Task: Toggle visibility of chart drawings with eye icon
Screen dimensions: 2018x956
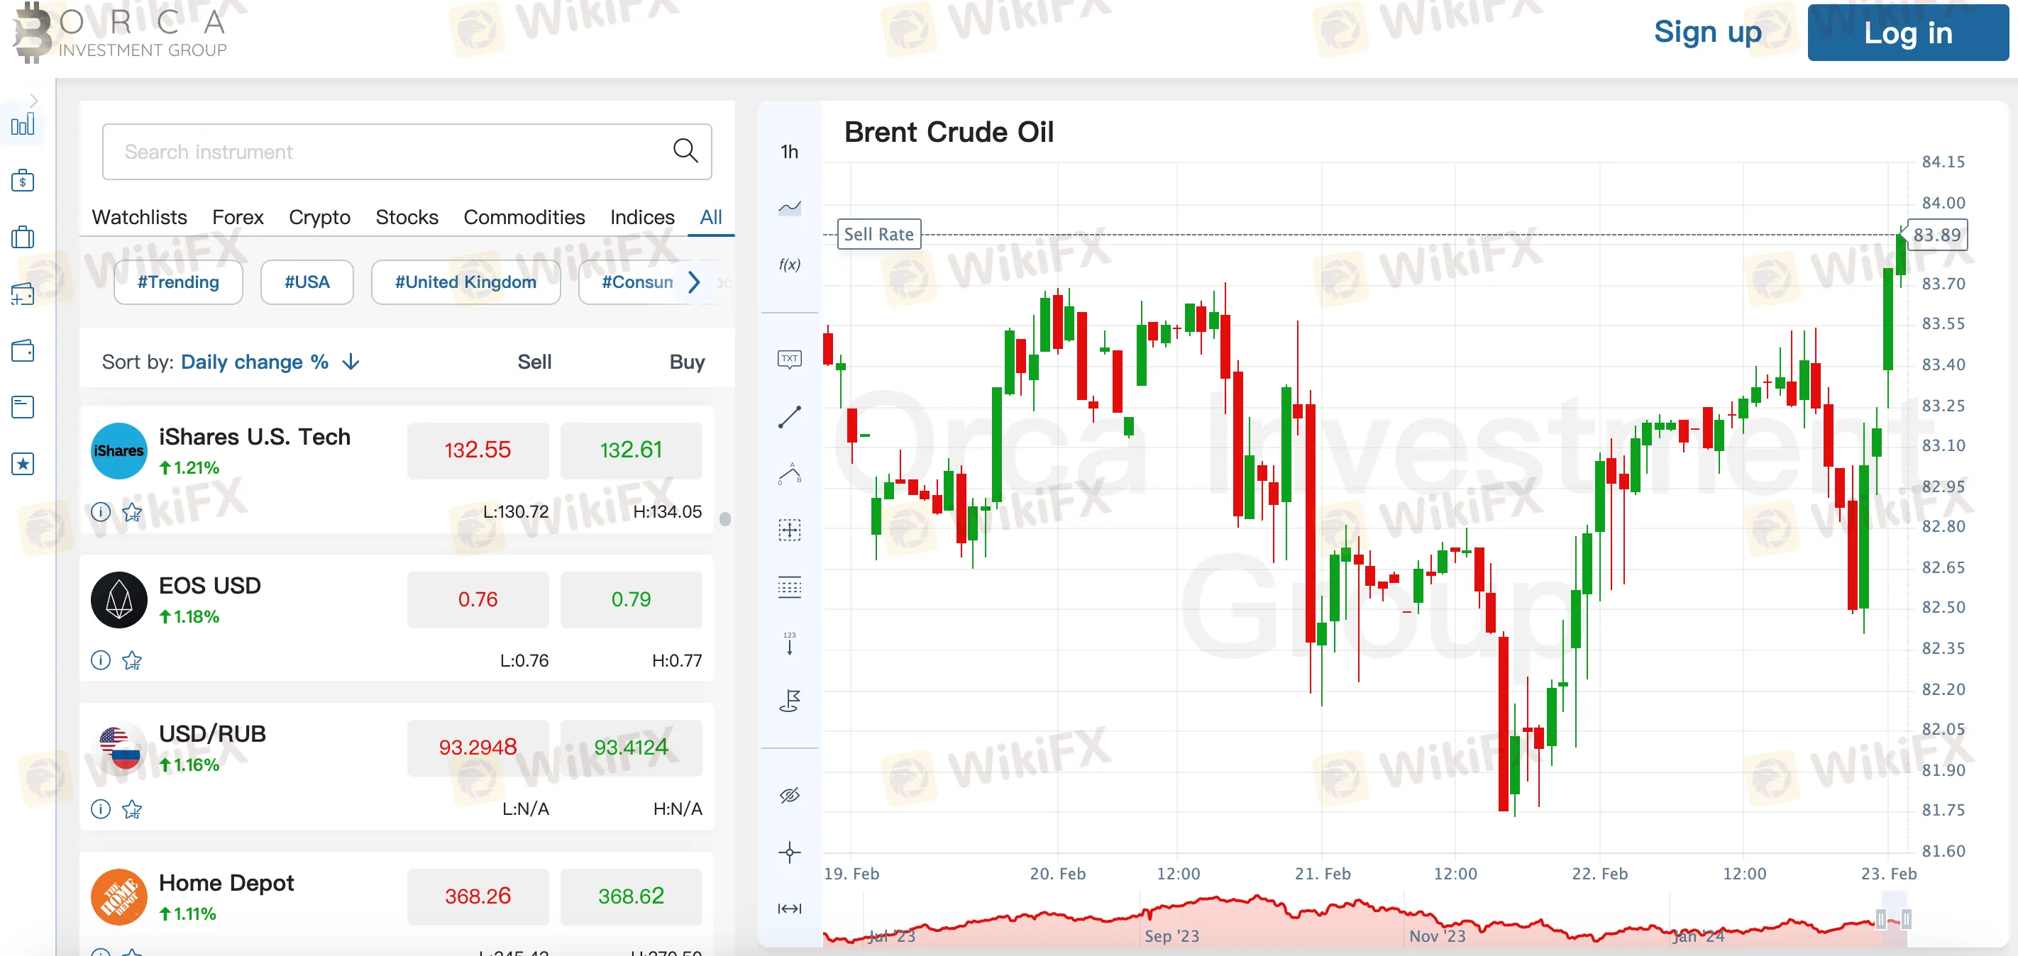Action: [790, 795]
